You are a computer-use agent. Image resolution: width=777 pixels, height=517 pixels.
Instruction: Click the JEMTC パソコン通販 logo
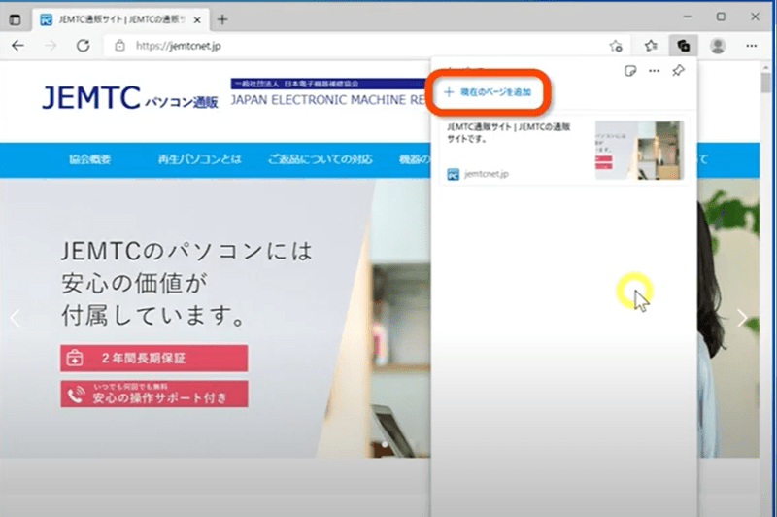(130, 97)
